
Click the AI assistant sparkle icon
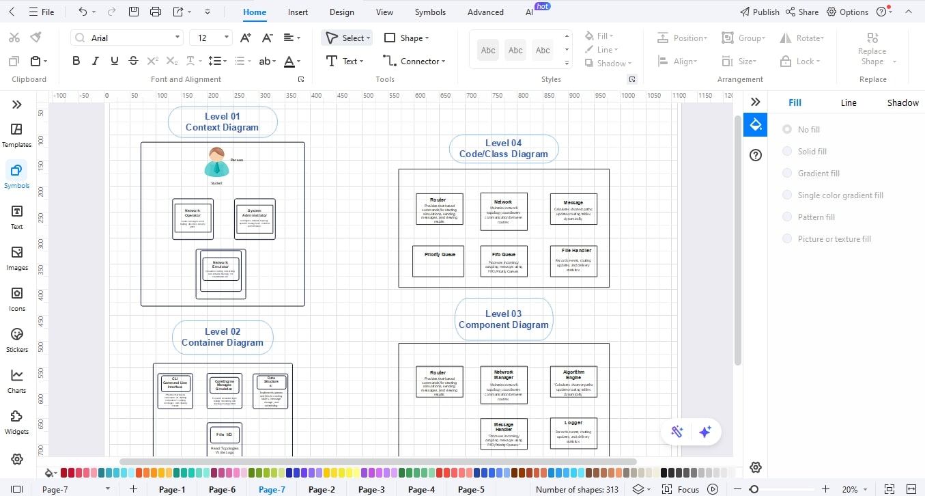705,432
